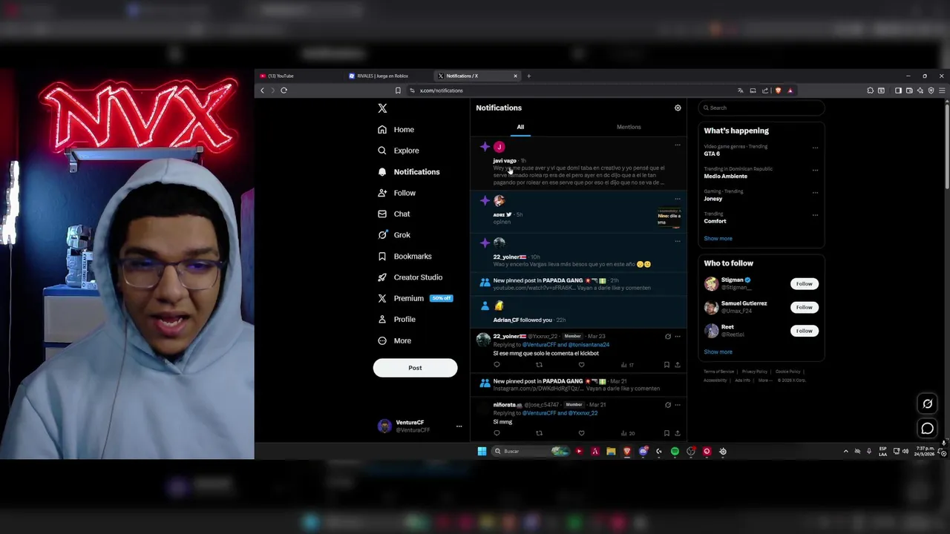Open GTA 6 trending topic
Viewport: 950px width, 534px height.
[712, 154]
